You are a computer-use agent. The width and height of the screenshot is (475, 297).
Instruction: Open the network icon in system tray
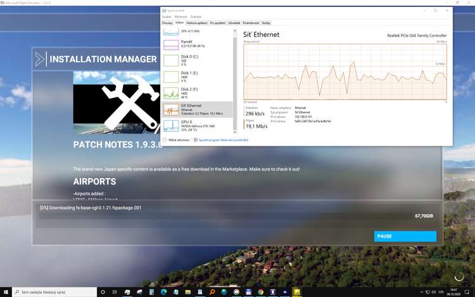tap(427, 292)
